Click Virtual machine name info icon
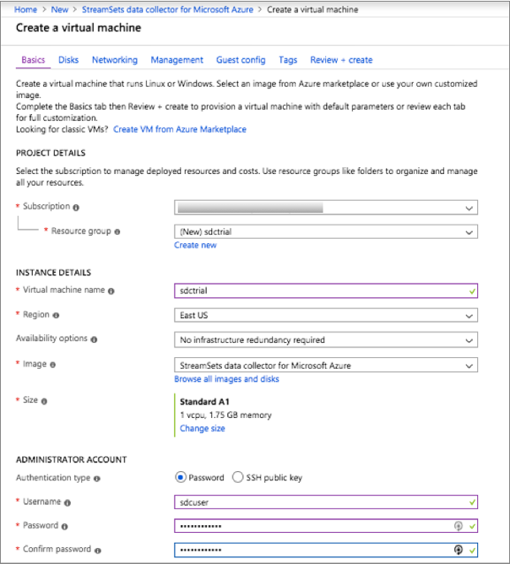The width and height of the screenshot is (510, 564). tap(111, 290)
